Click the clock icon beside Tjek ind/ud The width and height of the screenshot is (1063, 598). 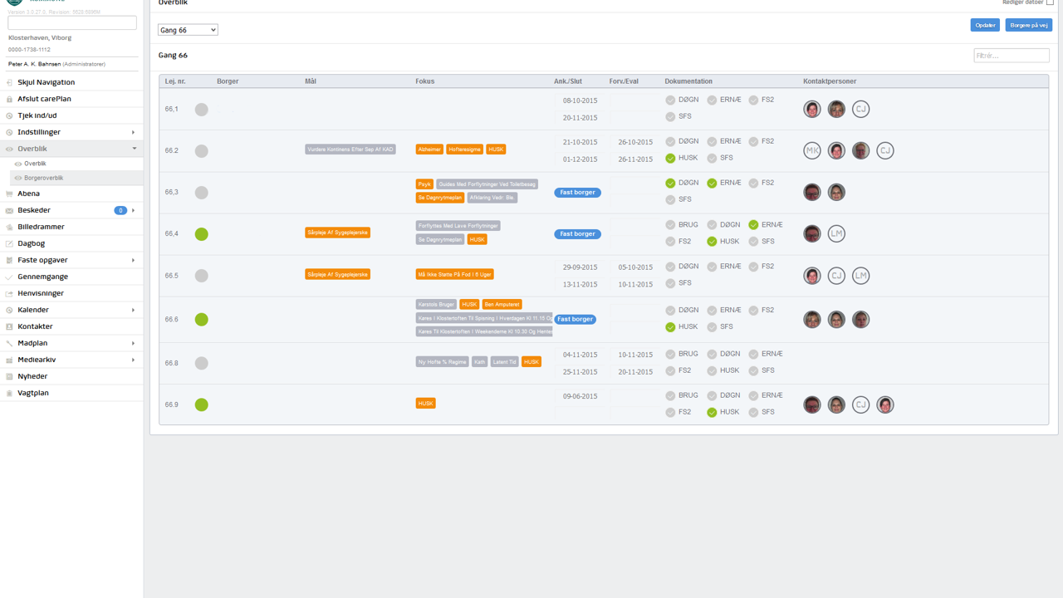[x=9, y=115]
